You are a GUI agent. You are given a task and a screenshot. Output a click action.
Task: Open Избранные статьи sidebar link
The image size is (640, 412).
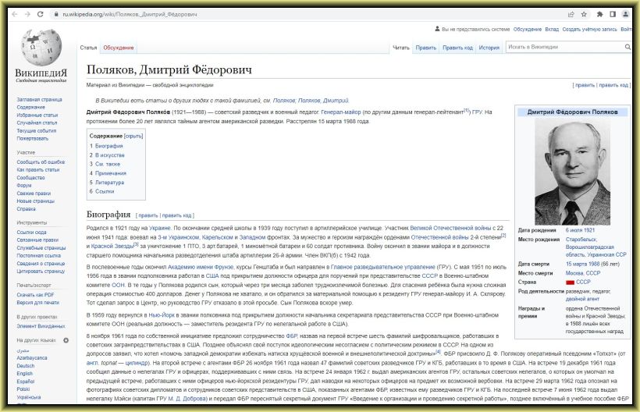point(37,115)
